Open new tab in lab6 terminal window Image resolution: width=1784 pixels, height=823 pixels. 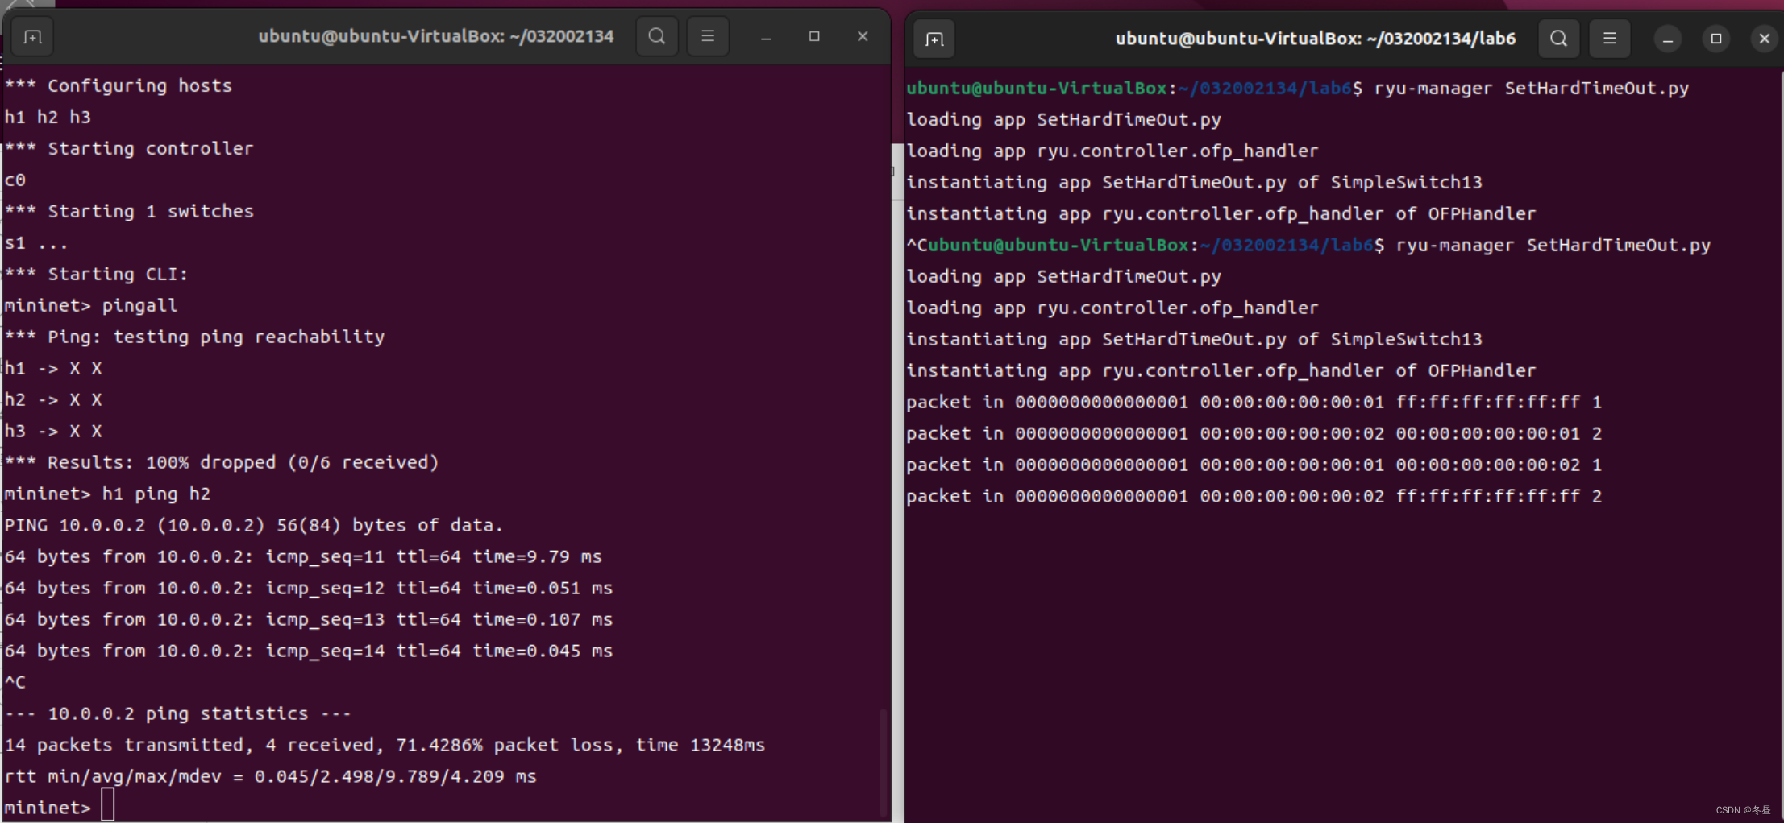click(934, 39)
